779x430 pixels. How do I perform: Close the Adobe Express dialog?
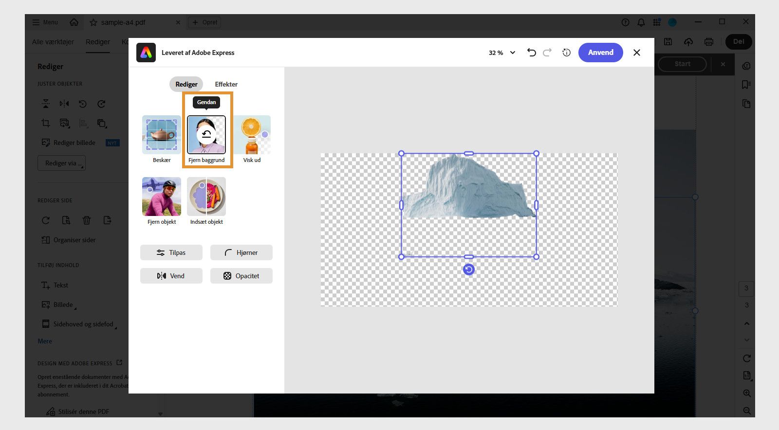click(x=637, y=53)
